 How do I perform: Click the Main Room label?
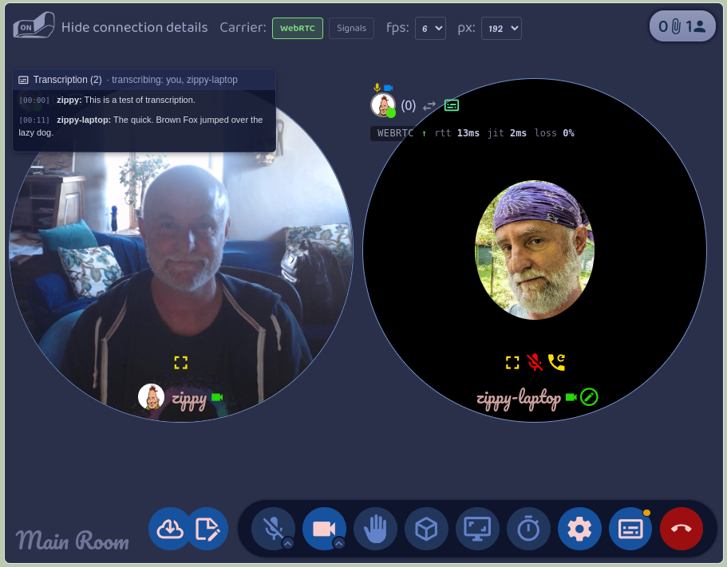point(73,540)
